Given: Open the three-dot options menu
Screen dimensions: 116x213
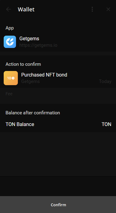Looking at the screenshot, I should click(92, 9).
